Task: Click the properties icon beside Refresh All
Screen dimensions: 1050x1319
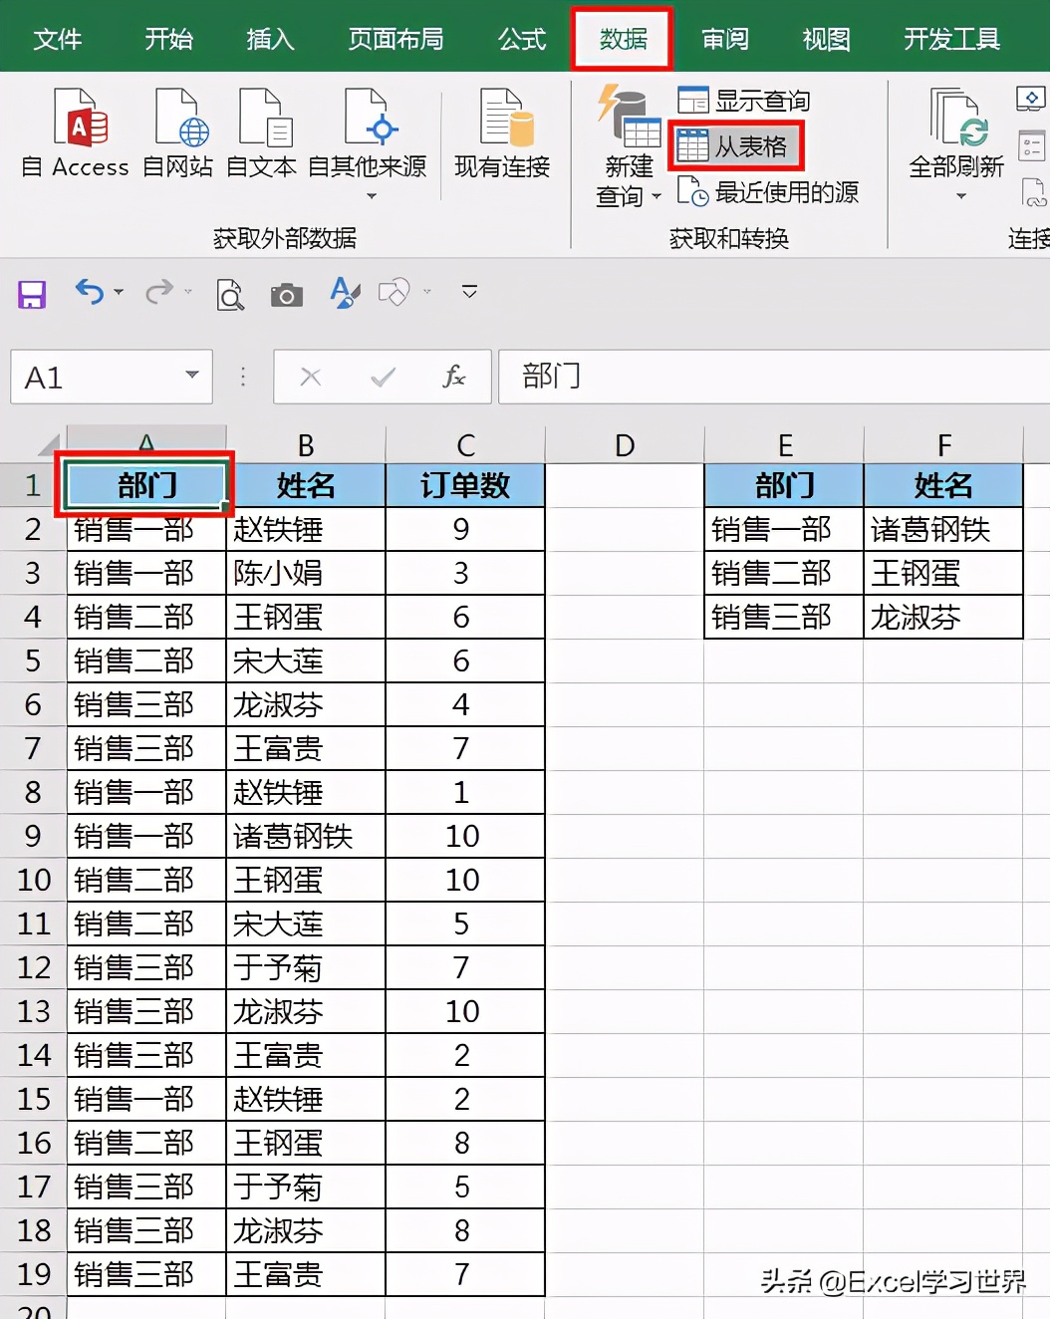Action: coord(1031,146)
